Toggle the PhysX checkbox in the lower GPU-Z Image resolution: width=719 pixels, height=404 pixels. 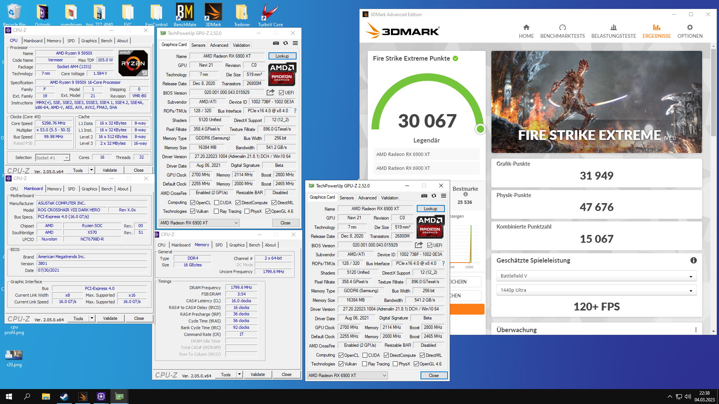pyautogui.click(x=395, y=364)
